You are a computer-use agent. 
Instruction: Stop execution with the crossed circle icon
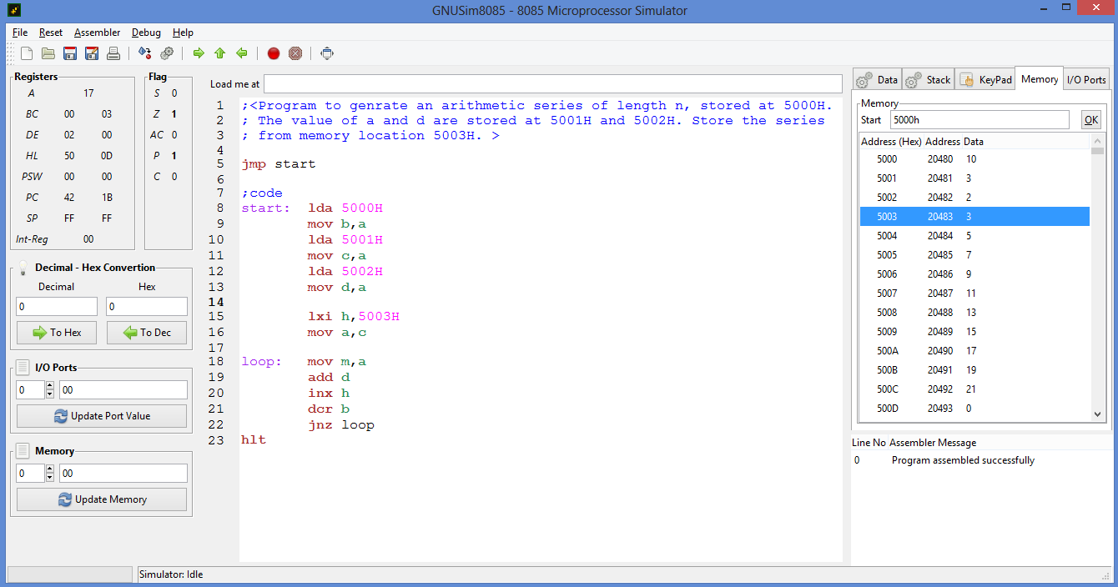coord(295,53)
